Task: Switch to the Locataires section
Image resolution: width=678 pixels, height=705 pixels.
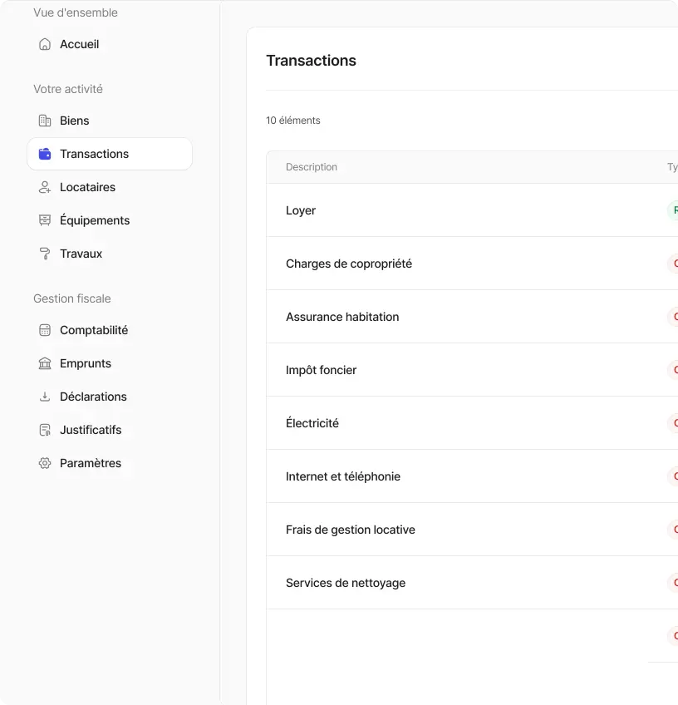Action: point(86,187)
